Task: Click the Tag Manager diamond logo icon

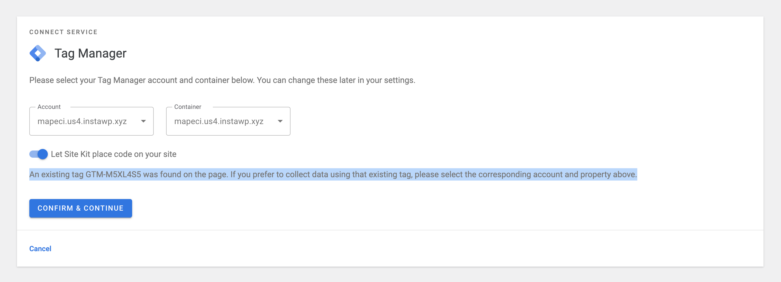Action: (x=38, y=53)
